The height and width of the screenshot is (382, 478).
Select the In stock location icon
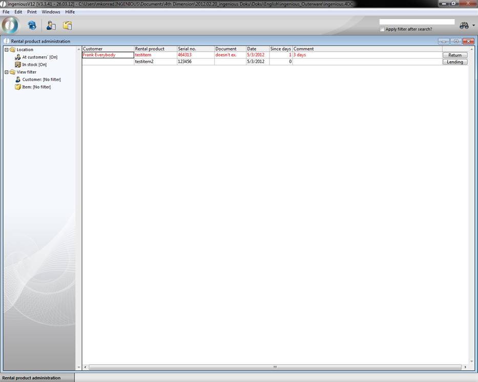coord(18,65)
